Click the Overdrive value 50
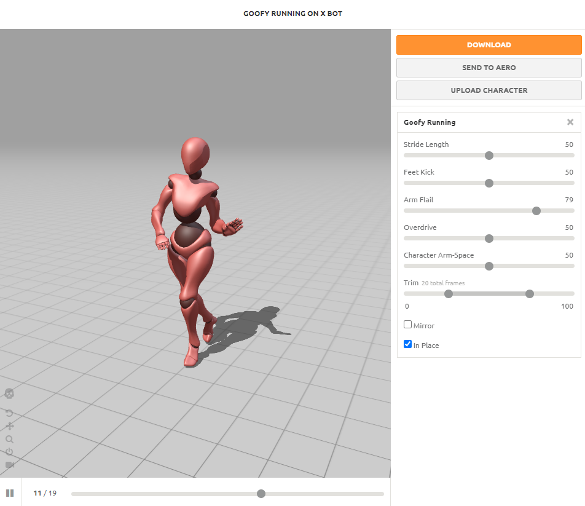The height and width of the screenshot is (506, 585). click(x=569, y=227)
